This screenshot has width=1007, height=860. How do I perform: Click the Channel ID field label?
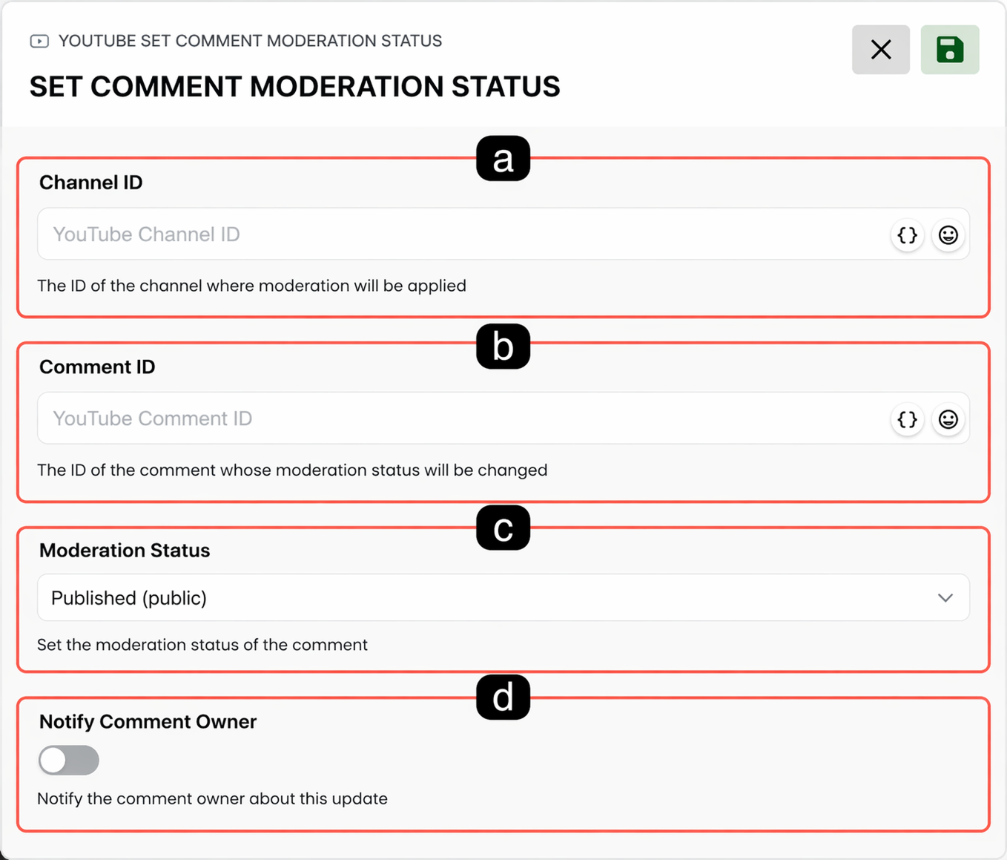(91, 183)
